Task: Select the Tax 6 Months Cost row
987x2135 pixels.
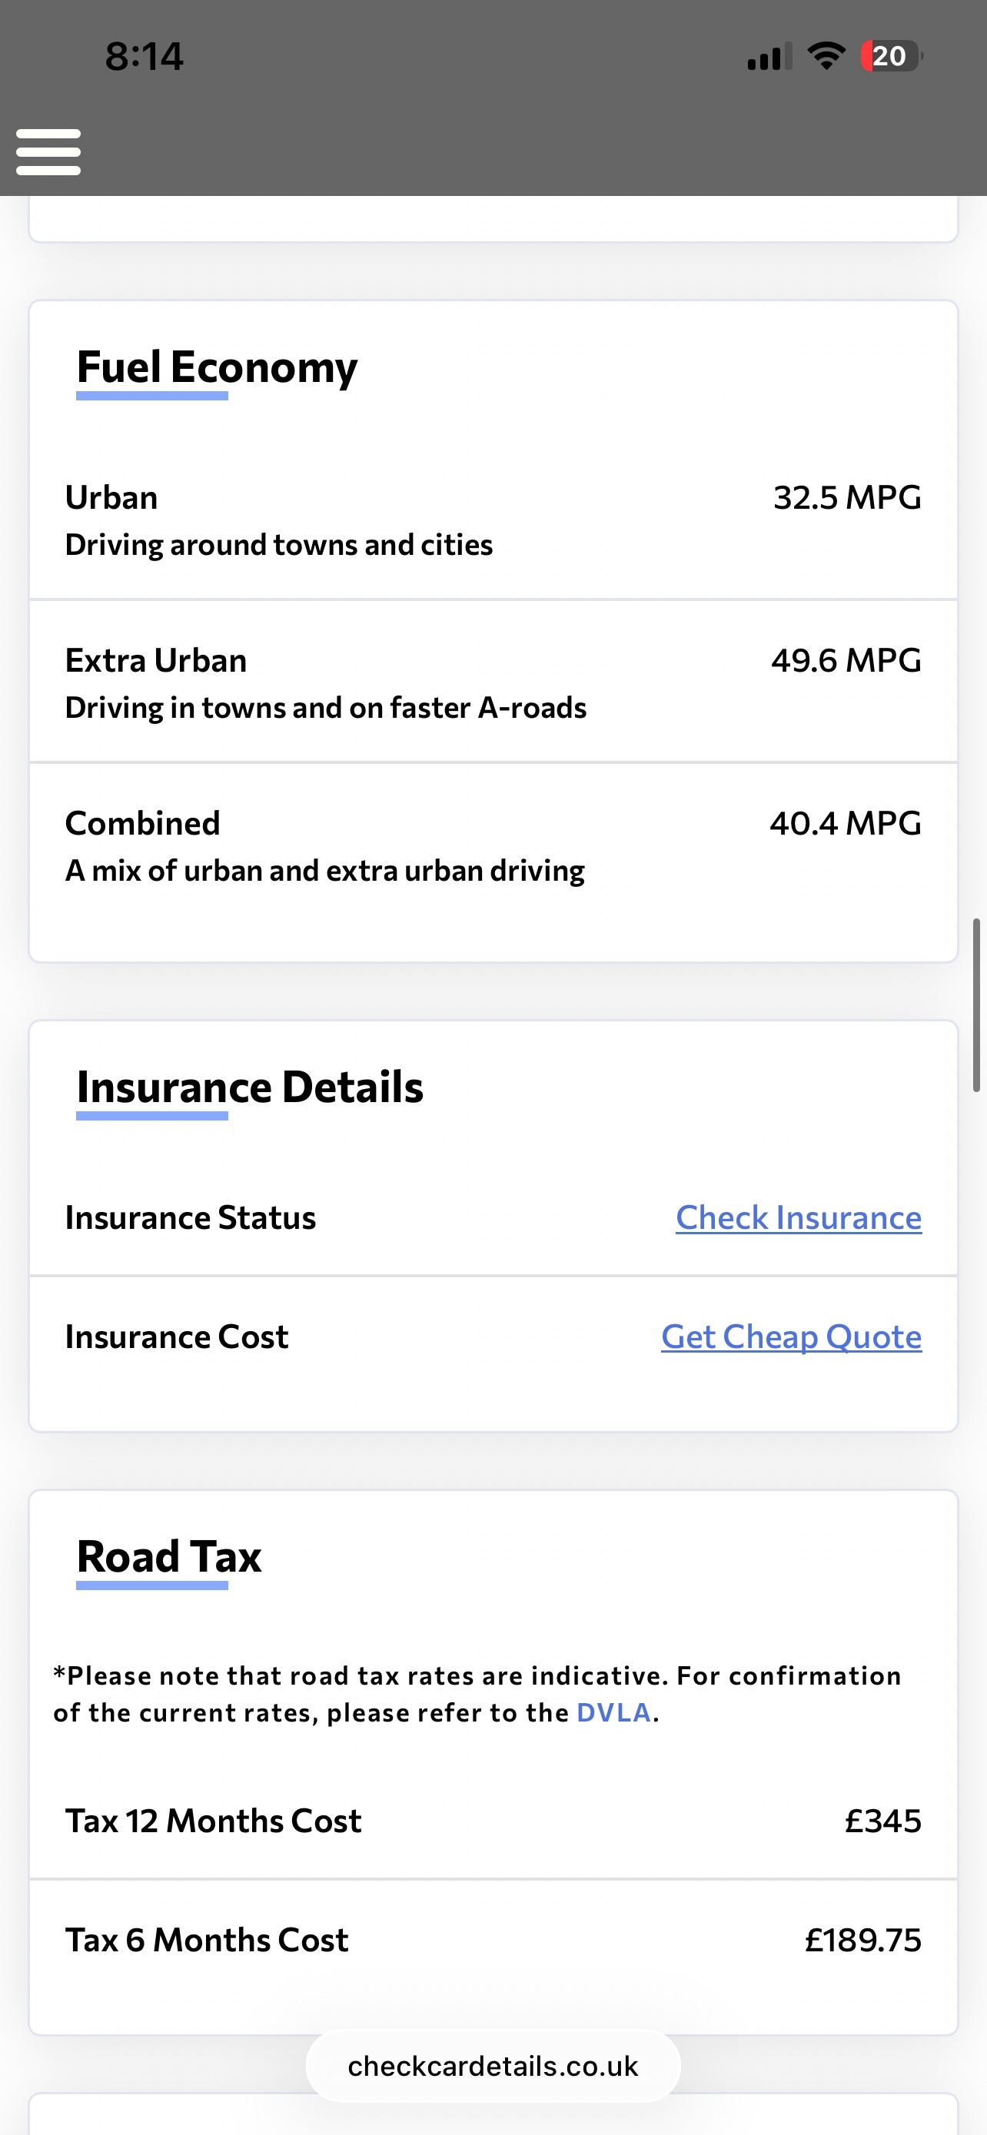Action: coord(493,1941)
